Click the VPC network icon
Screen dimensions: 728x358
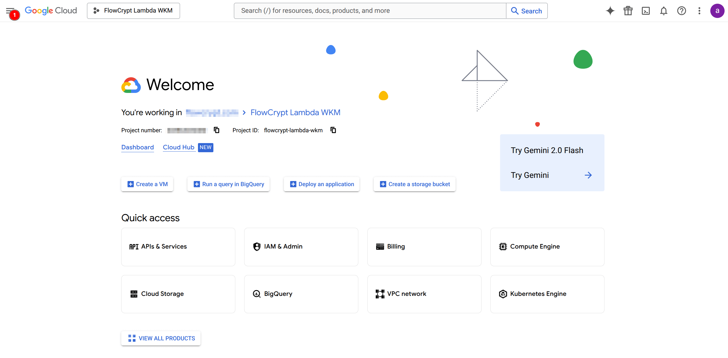pos(380,294)
